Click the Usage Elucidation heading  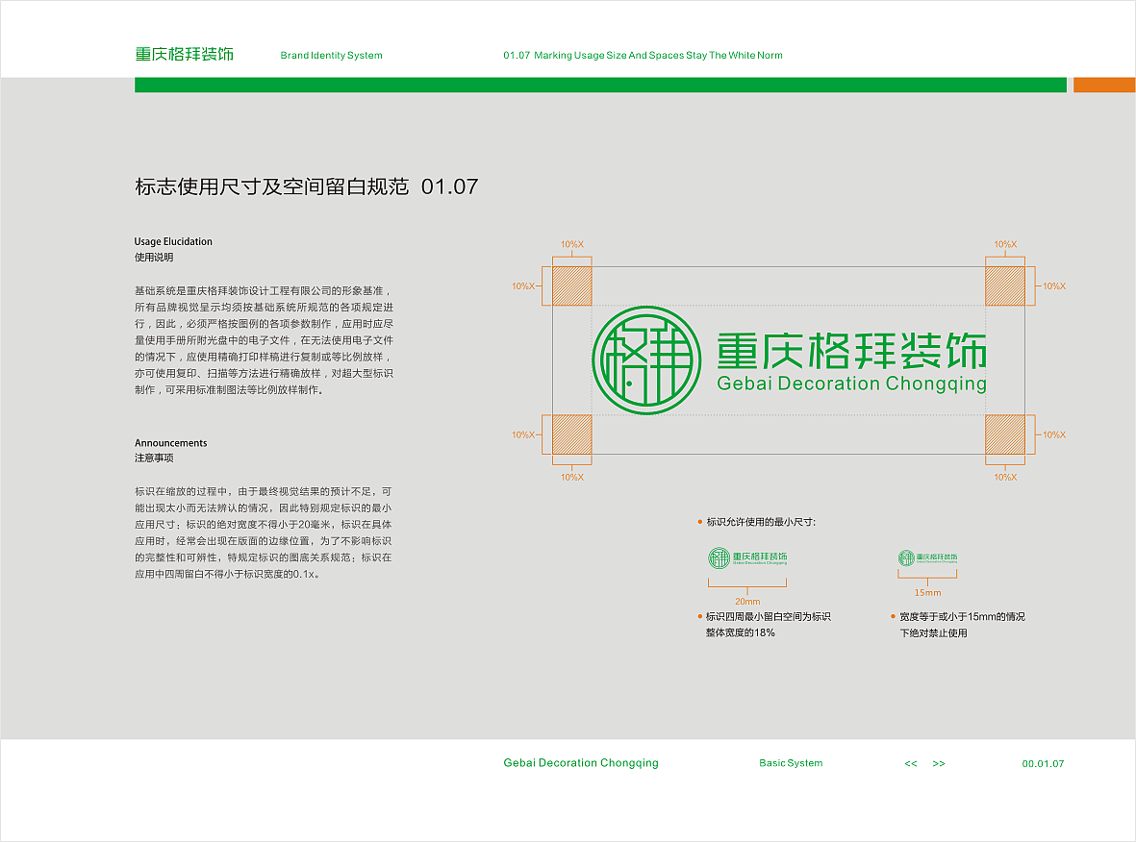(x=173, y=242)
